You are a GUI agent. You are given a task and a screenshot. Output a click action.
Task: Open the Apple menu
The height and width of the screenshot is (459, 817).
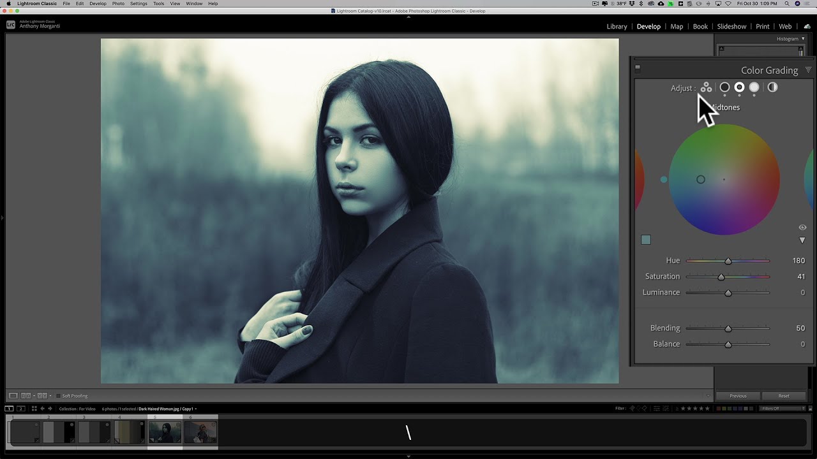8,4
